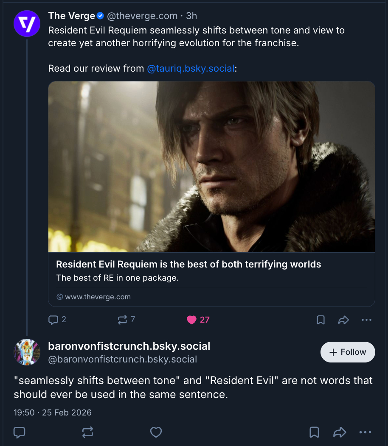Viewport: 388px width, 446px height.
Task: Bookmark baronvonfistcrunch's reply
Action: 314,432
